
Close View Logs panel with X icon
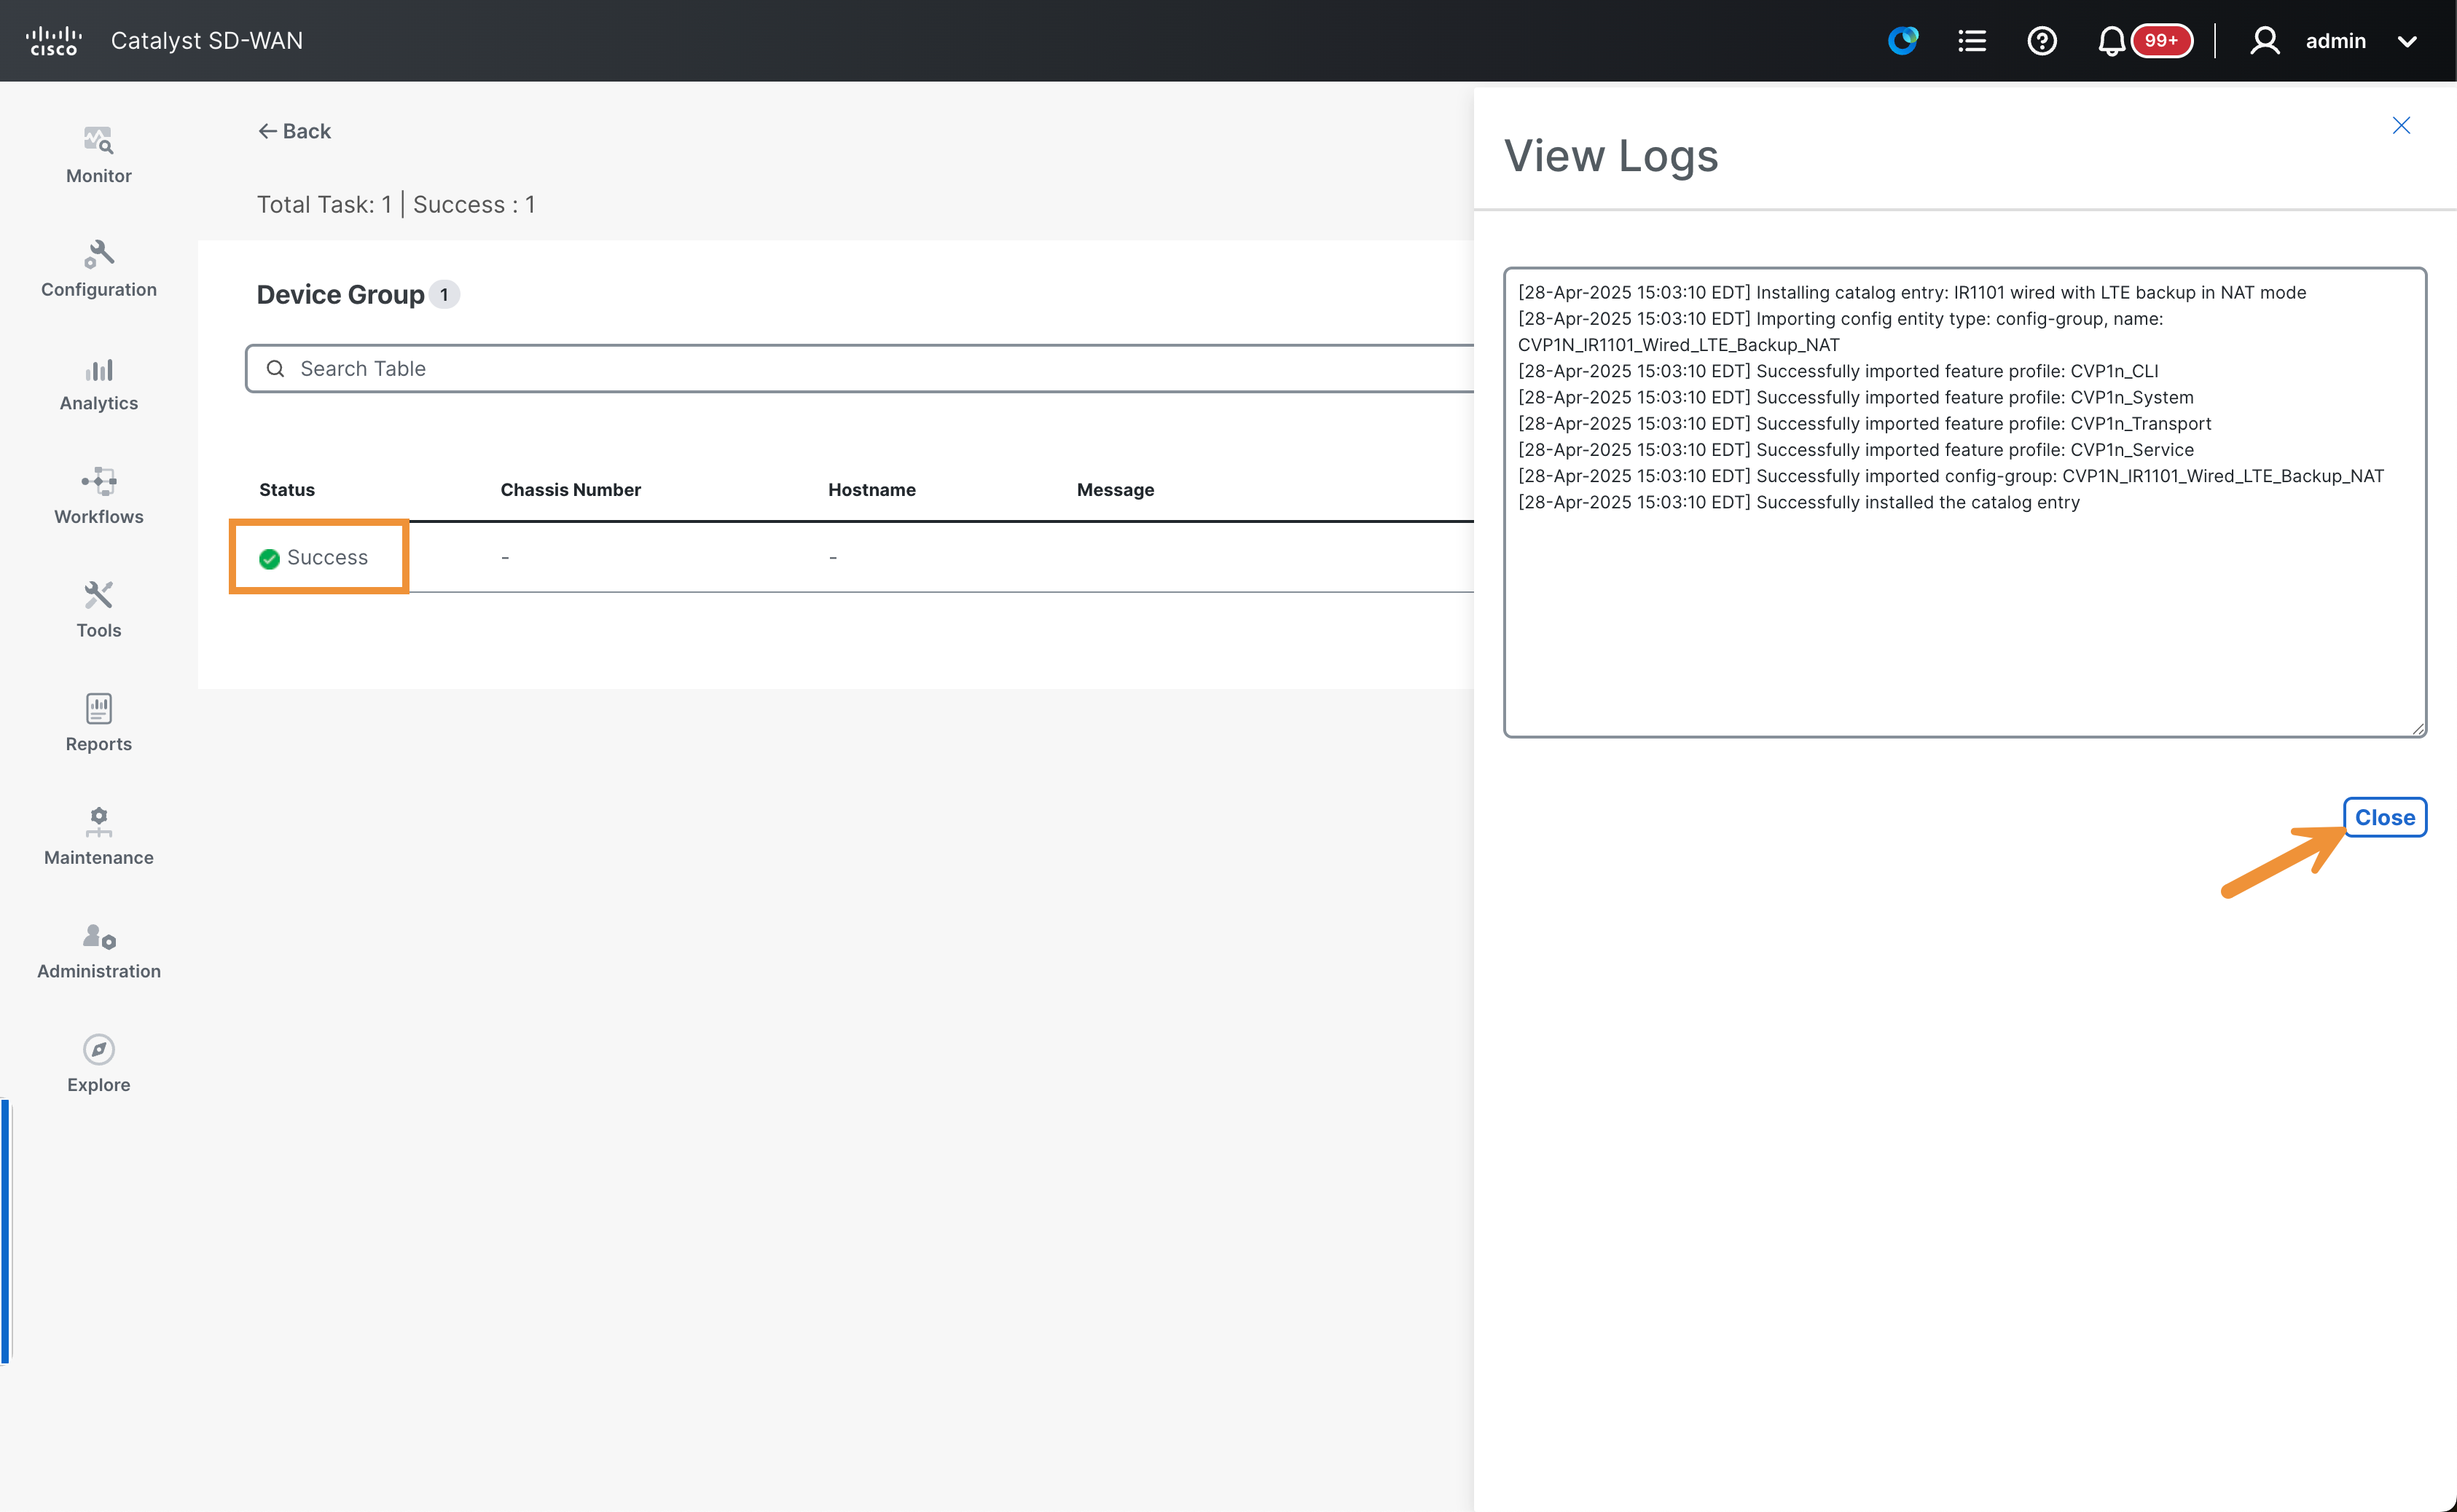coord(2401,125)
